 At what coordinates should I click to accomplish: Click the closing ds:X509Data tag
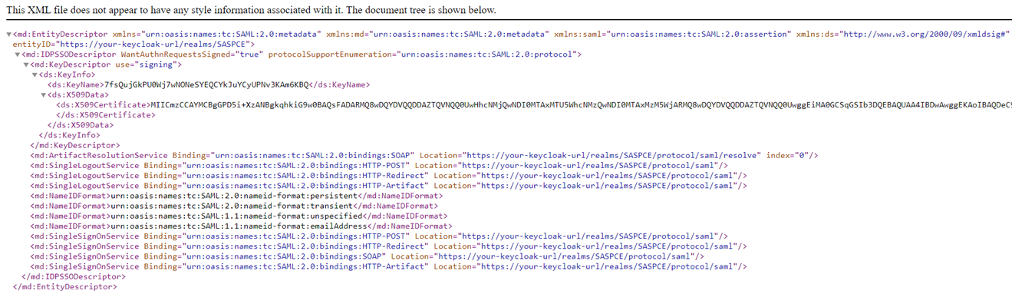(81, 124)
